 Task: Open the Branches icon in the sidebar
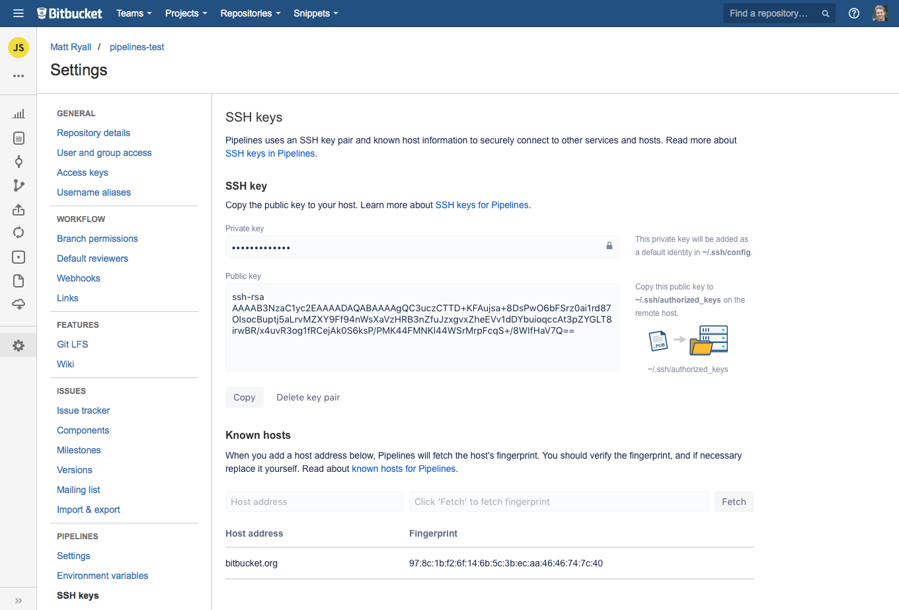pyautogui.click(x=19, y=186)
